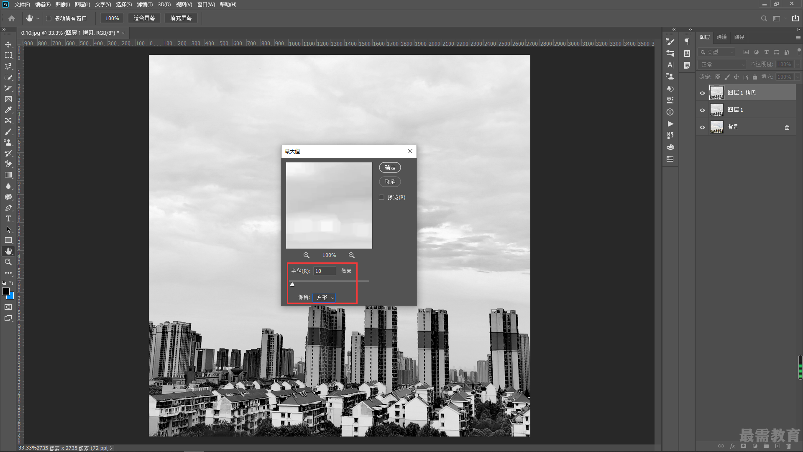Select the Eyedropper tool
The image size is (803, 452).
8,110
